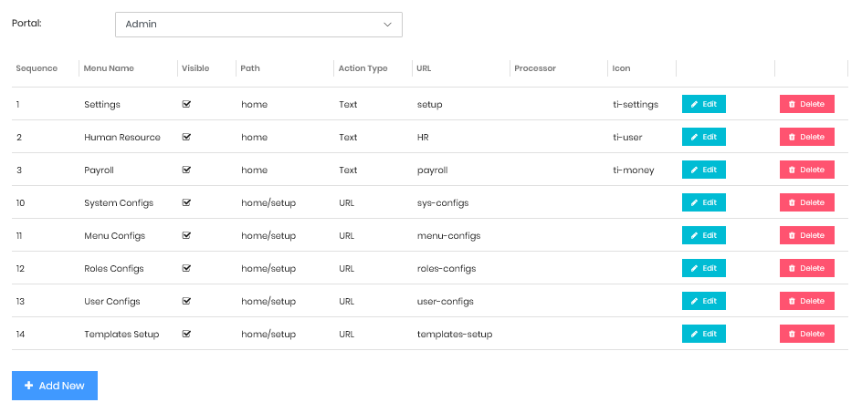Toggle Visible checkbox for Payroll
This screenshot has width=862, height=413.
186,170
